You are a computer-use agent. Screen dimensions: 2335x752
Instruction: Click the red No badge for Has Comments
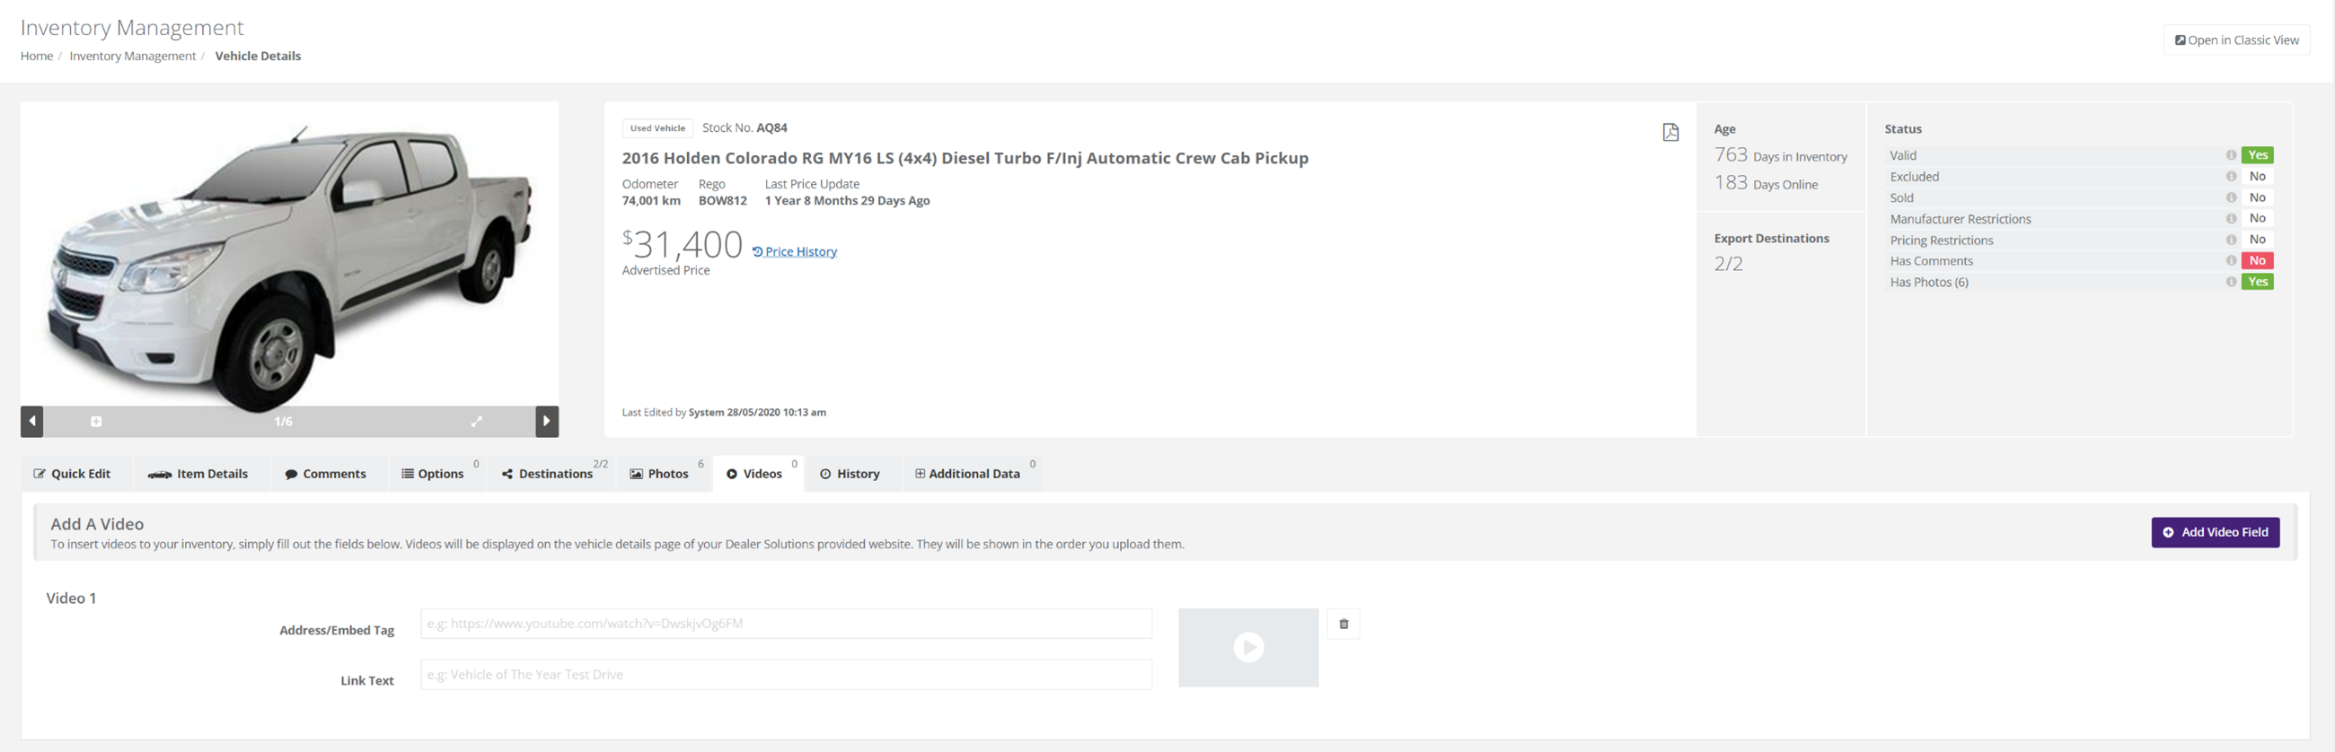pyautogui.click(x=2257, y=261)
